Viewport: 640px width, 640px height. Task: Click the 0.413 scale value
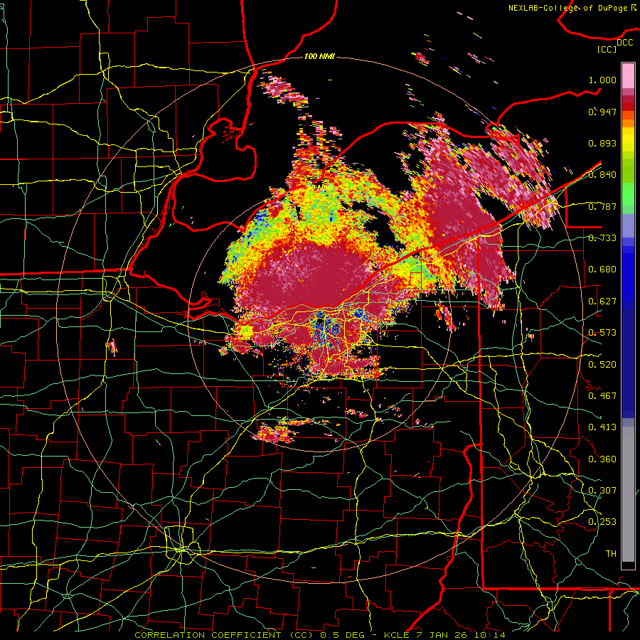coord(602,427)
